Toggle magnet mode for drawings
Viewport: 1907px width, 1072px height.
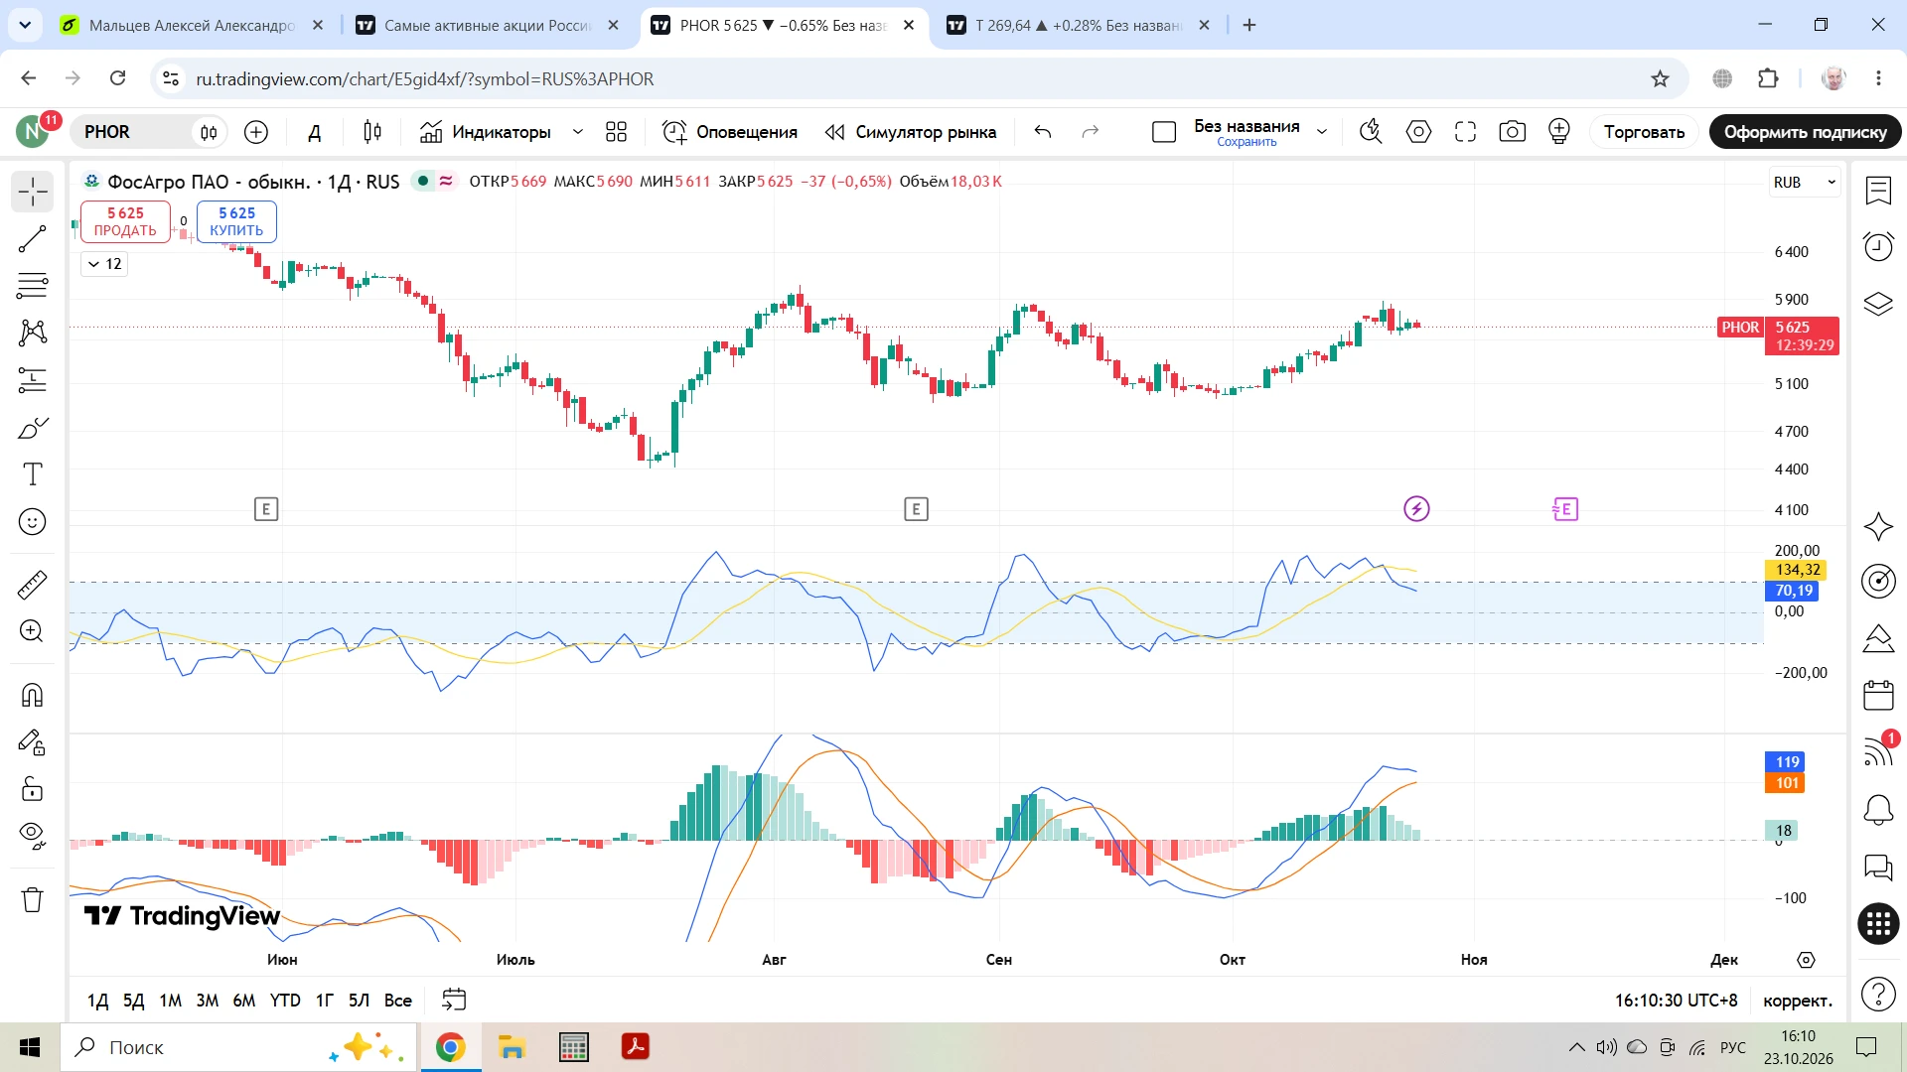[33, 695]
